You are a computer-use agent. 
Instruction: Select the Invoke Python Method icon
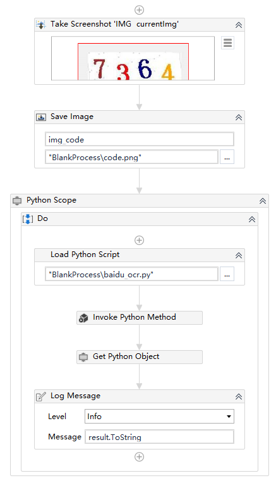(83, 318)
